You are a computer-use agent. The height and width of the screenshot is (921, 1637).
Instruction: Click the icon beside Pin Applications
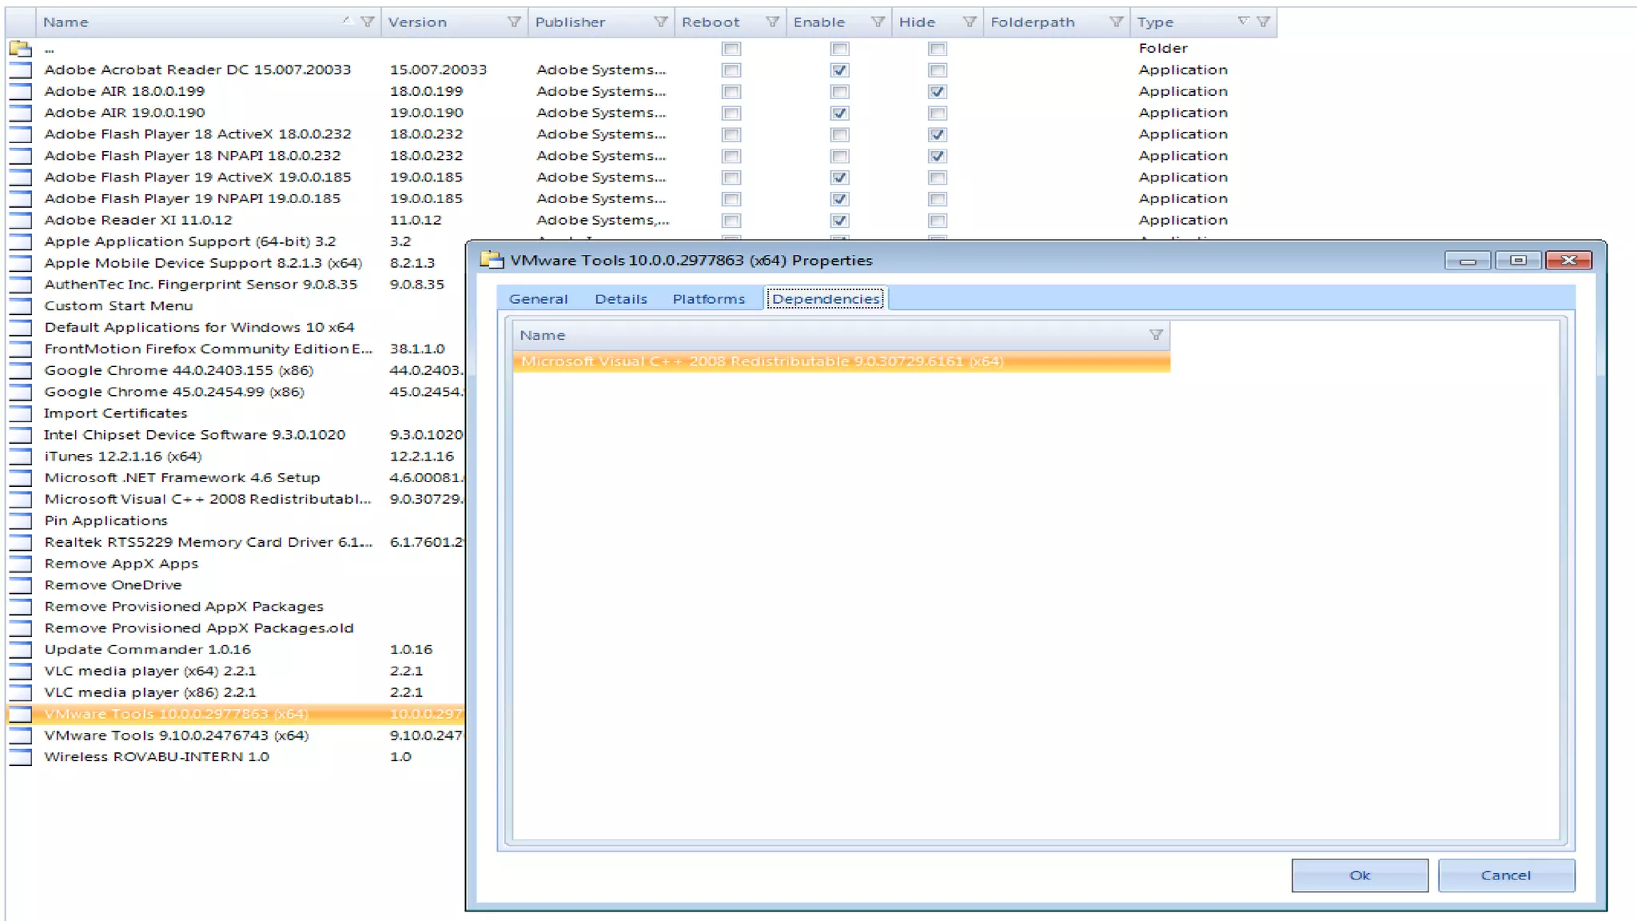pos(21,521)
